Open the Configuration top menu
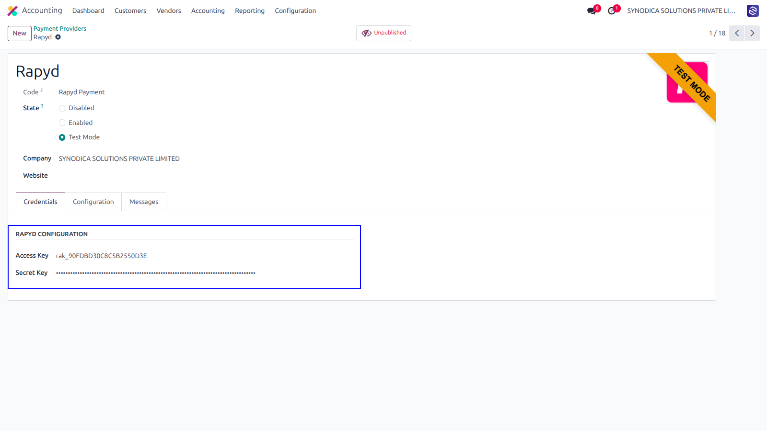Image resolution: width=767 pixels, height=431 pixels. pyautogui.click(x=295, y=11)
